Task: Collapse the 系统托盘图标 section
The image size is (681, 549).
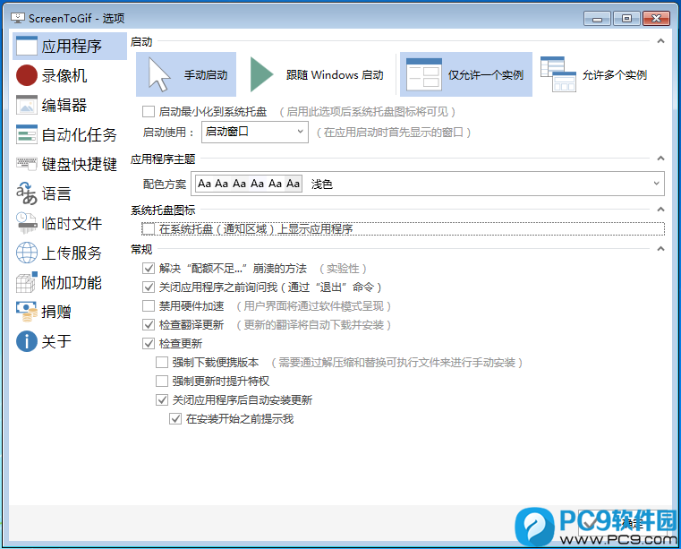Action: tap(660, 210)
